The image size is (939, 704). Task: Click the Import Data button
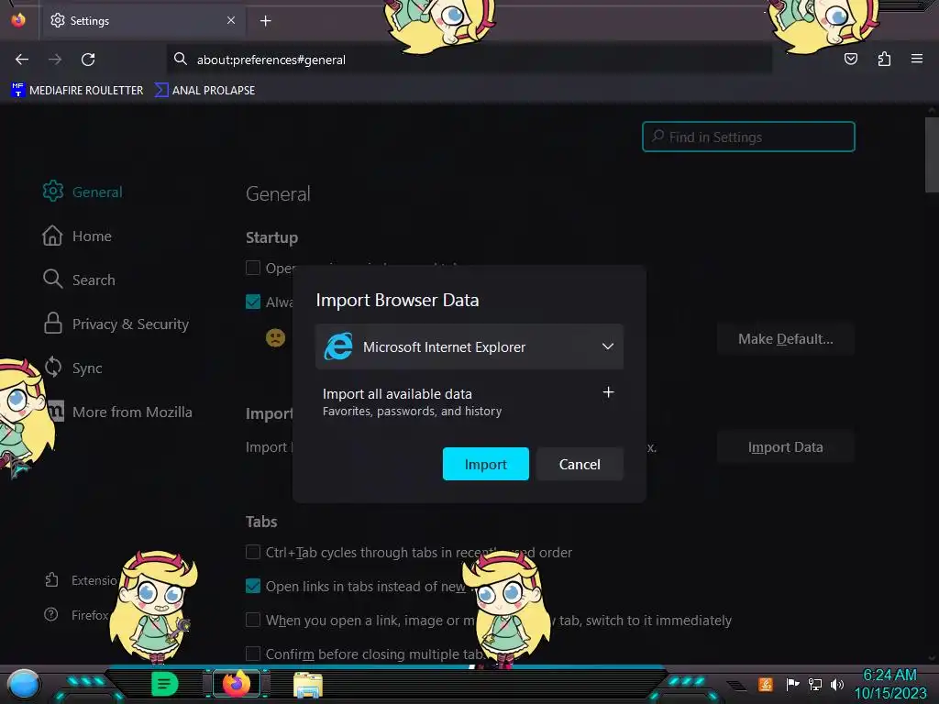click(x=785, y=447)
